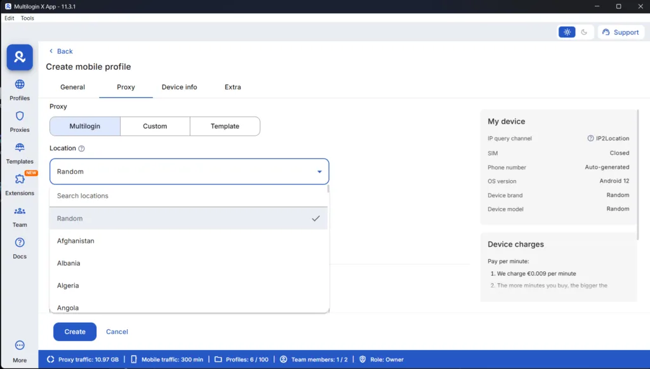The height and width of the screenshot is (369, 650).
Task: Go to Templates via umbrella icon
Action: tap(20, 148)
